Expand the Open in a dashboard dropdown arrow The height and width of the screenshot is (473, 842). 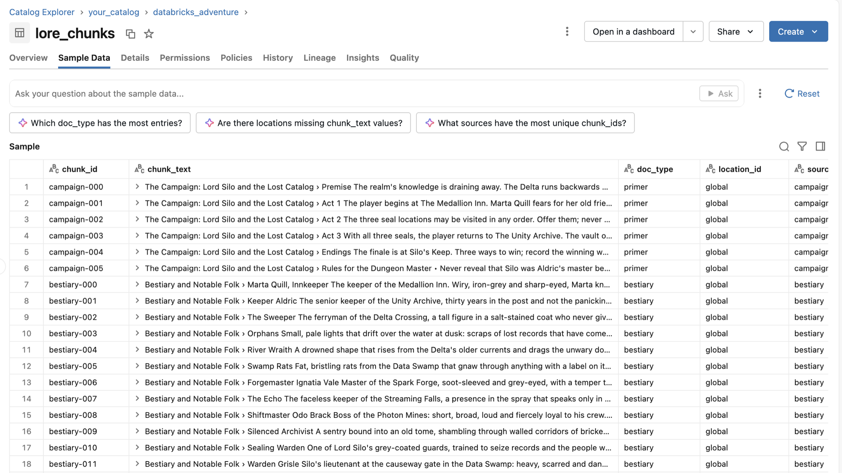click(x=693, y=32)
